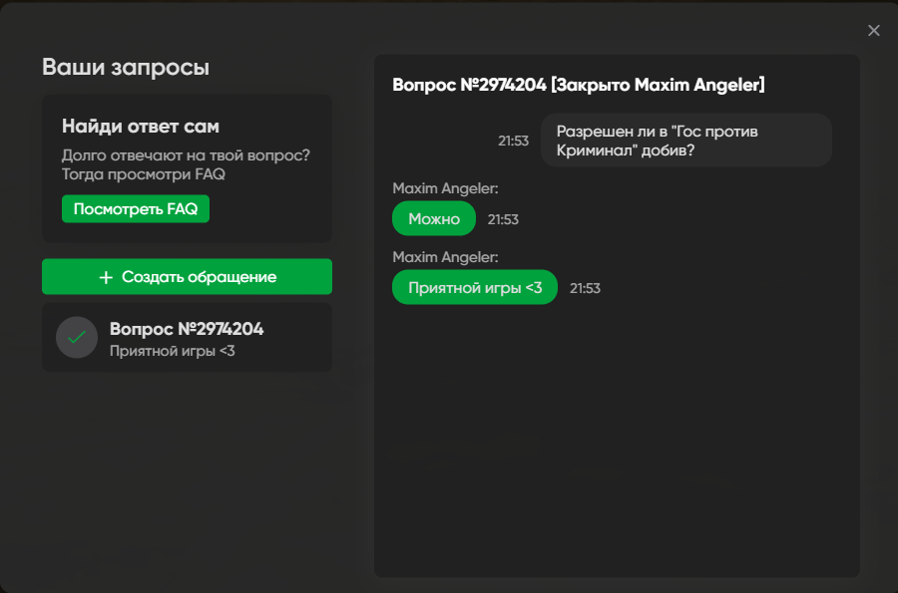
Task: Click sender name Maxim Angeler above Приятной игры
Action: point(445,257)
